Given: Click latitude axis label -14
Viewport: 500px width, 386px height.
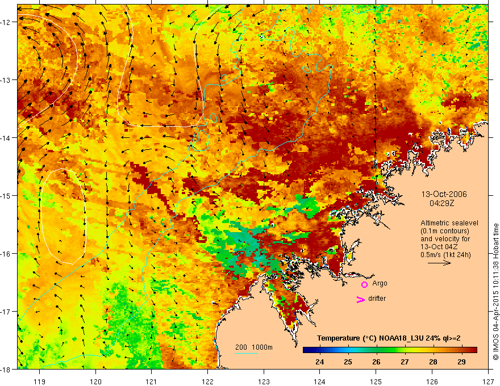Looking at the screenshot, I should (6, 138).
